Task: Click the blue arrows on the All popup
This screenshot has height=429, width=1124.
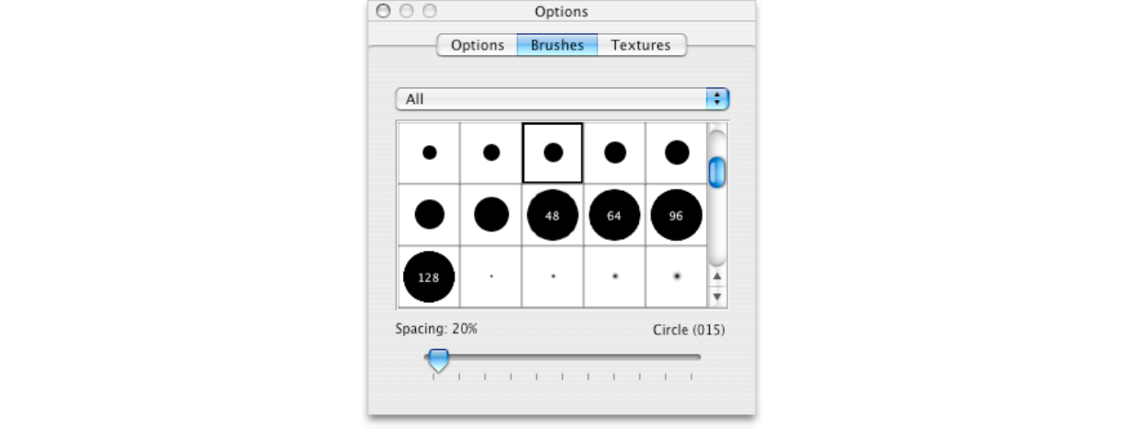Action: point(717,99)
